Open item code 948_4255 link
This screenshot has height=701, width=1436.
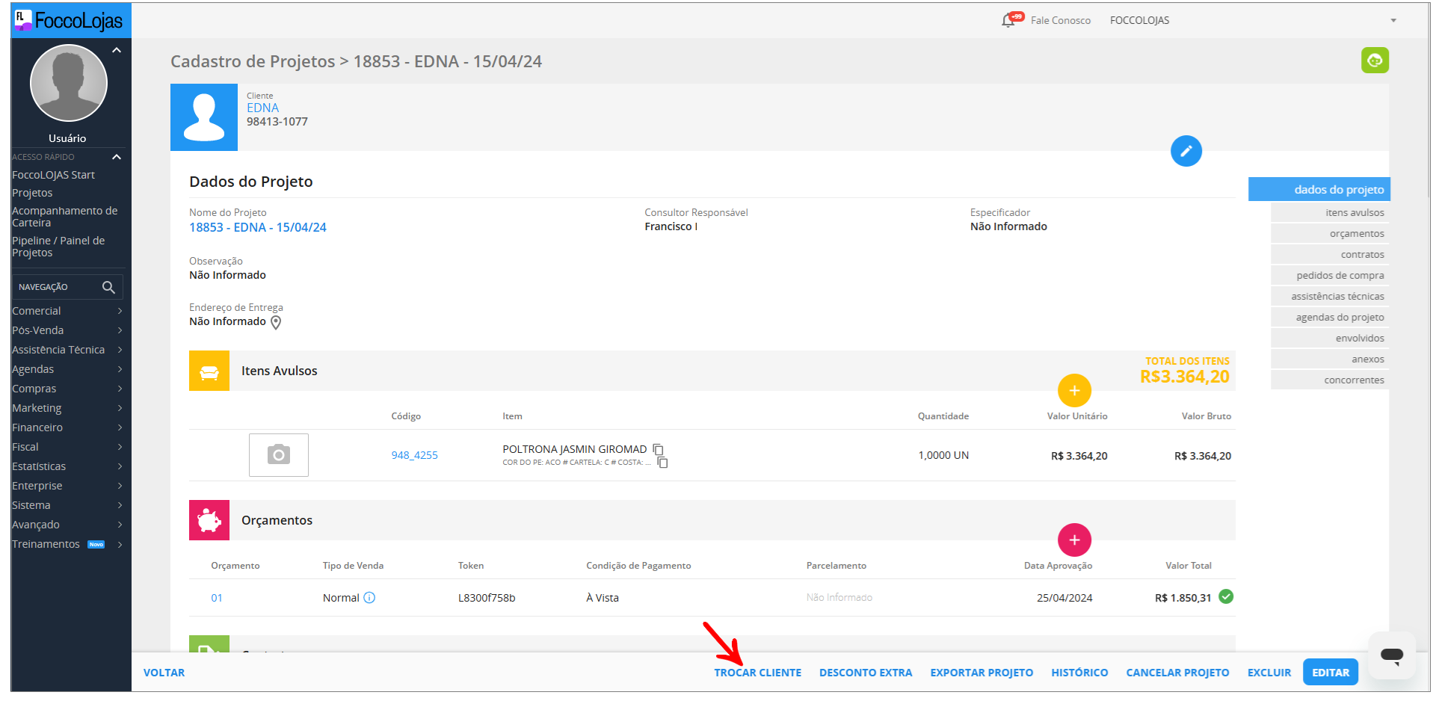(x=414, y=455)
